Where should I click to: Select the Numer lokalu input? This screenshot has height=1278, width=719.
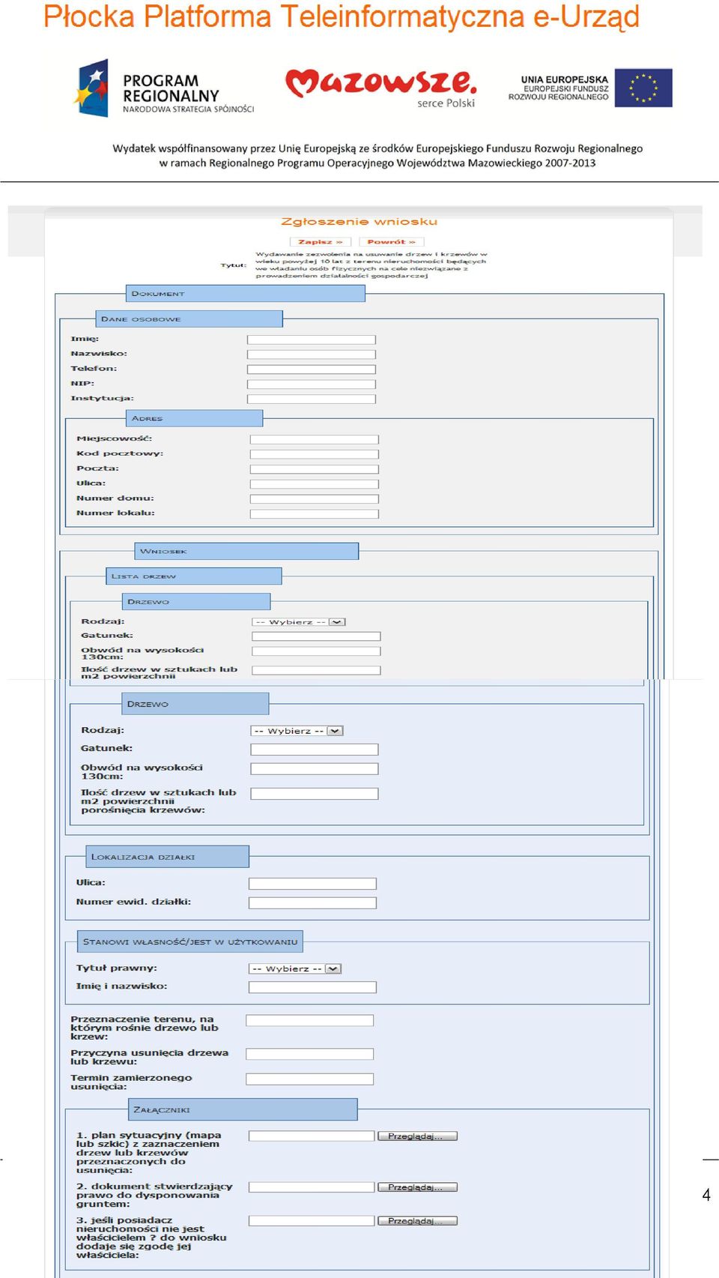(315, 514)
